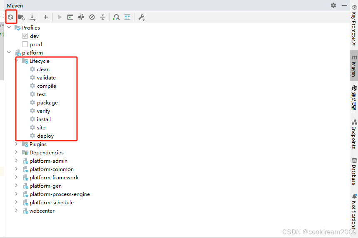Open the 通义灵码 side tab
358x238 pixels.
(x=354, y=98)
